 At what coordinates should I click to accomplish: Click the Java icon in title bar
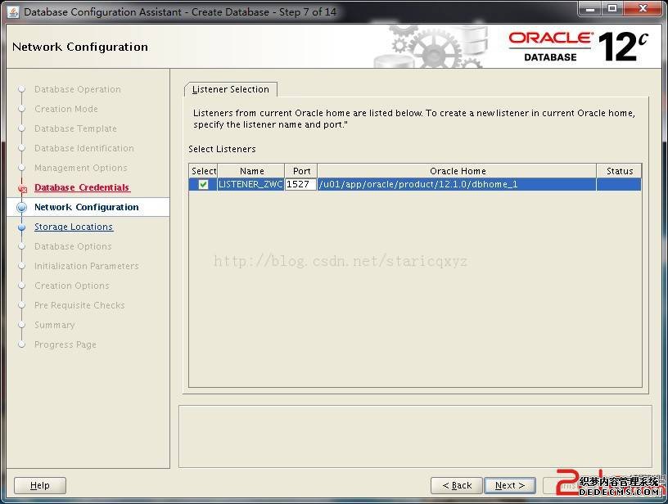point(13,11)
